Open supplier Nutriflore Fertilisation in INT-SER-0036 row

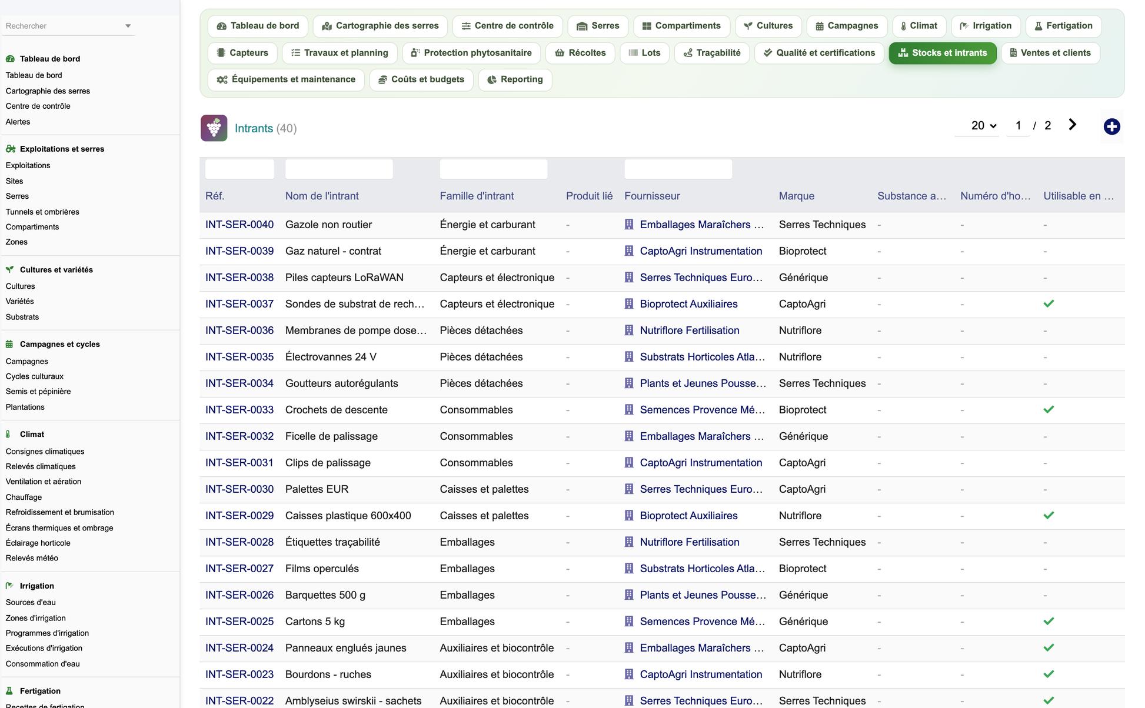[x=690, y=330]
